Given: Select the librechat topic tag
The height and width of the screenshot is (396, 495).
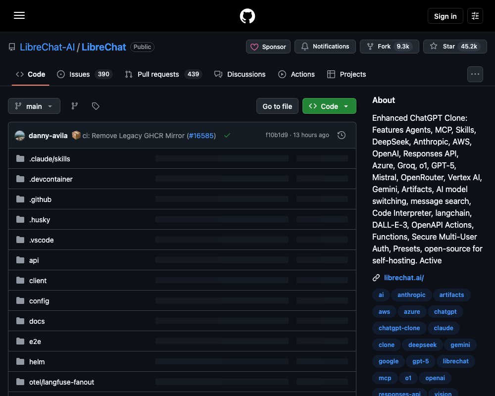Looking at the screenshot, I should click(x=455, y=361).
